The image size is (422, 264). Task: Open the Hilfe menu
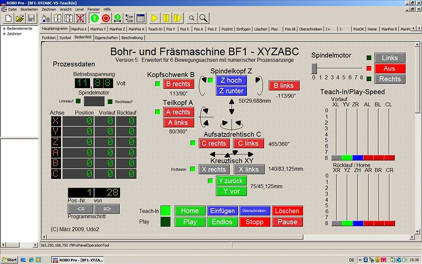click(107, 9)
